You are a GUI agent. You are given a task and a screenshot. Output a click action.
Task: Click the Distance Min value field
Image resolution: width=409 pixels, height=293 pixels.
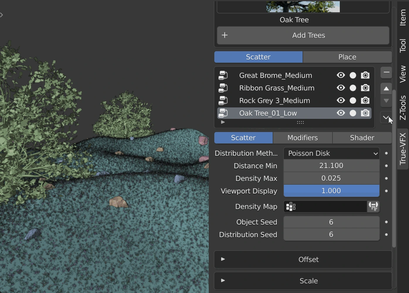click(331, 166)
